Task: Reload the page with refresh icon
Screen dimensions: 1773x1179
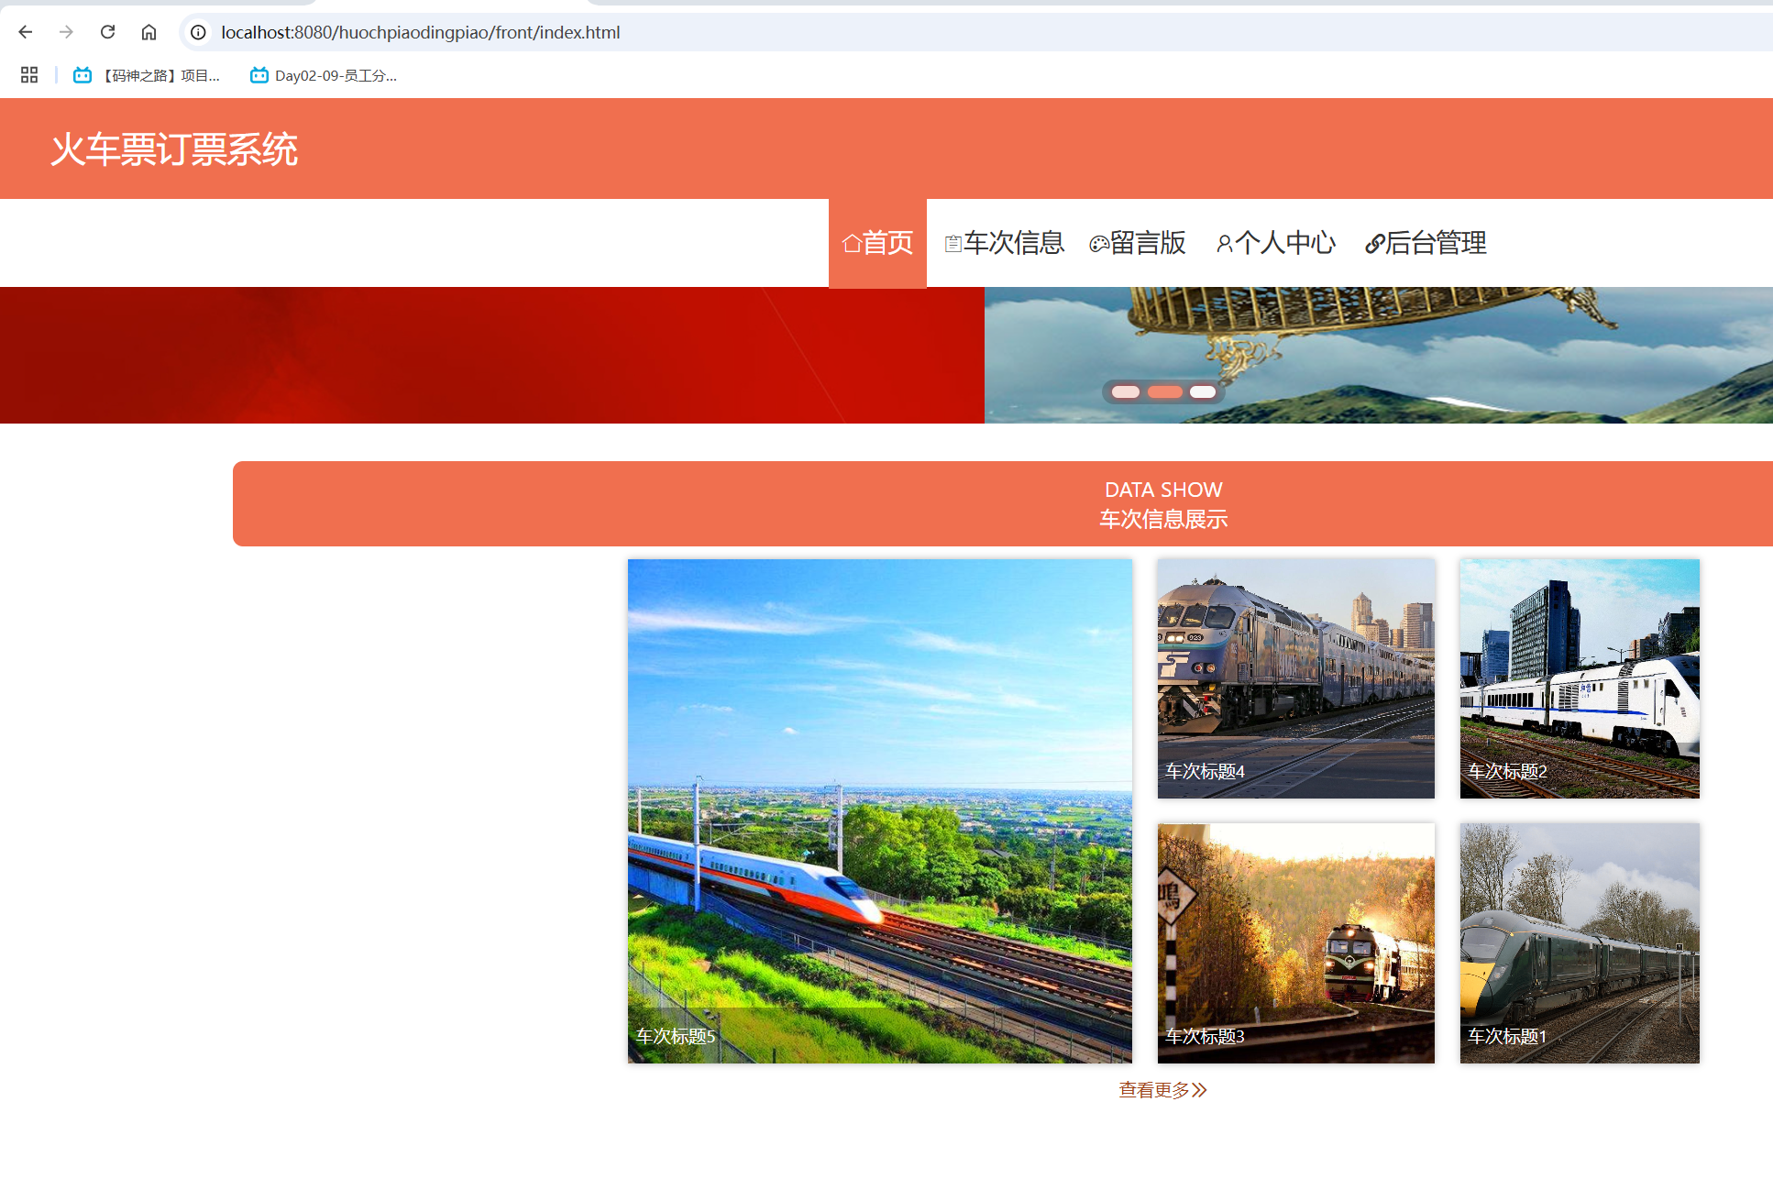Action: (x=107, y=32)
